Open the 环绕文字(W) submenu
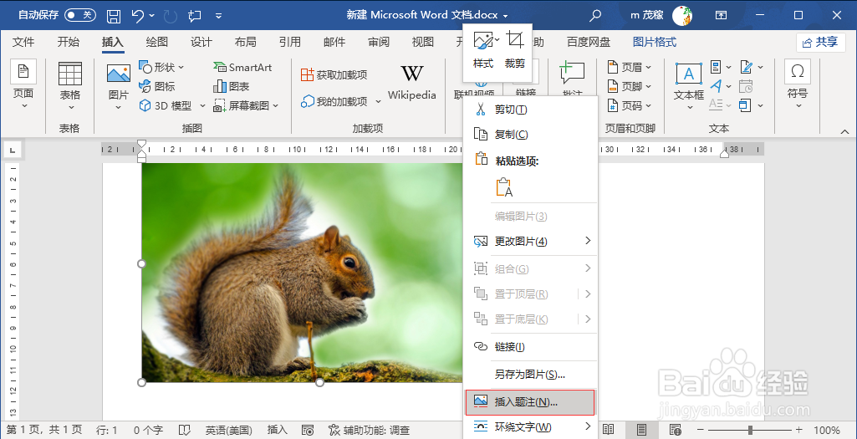 point(529,427)
